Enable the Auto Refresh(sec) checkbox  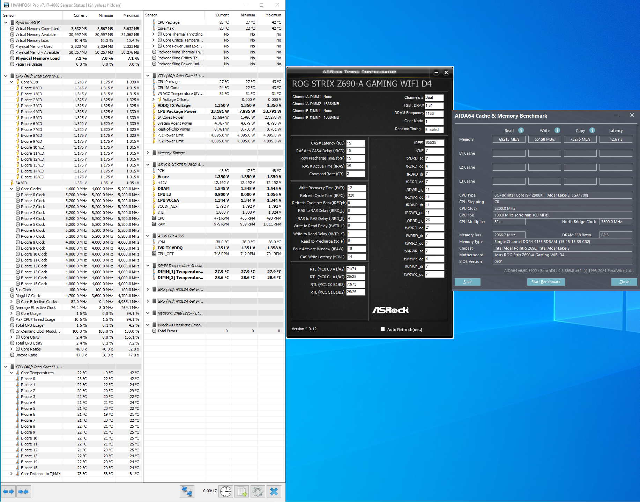point(382,329)
